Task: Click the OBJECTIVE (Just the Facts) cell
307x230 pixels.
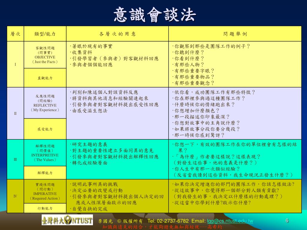Action: (x=45, y=55)
